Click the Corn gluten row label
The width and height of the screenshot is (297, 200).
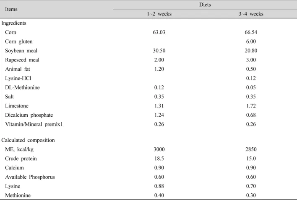point(19,41)
